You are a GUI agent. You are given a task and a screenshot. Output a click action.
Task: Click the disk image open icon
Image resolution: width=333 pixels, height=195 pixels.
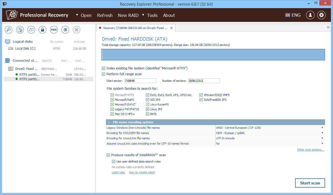coord(31,30)
